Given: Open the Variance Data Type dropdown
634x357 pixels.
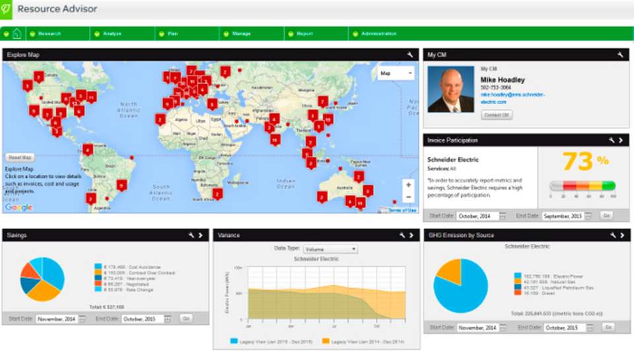Looking at the screenshot, I should (x=330, y=249).
